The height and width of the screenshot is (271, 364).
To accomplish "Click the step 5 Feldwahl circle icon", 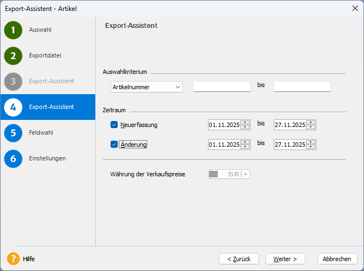I will [x=13, y=132].
